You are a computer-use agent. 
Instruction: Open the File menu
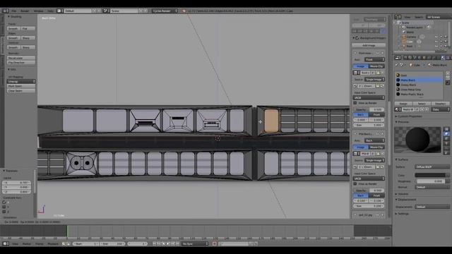[14, 11]
